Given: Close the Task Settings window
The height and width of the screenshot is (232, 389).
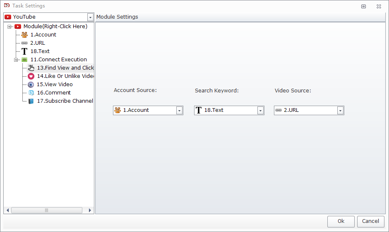Looking at the screenshot, I should click(x=379, y=7).
